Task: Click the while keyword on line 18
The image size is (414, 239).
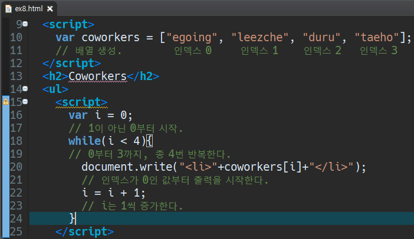Action: (x=84, y=141)
